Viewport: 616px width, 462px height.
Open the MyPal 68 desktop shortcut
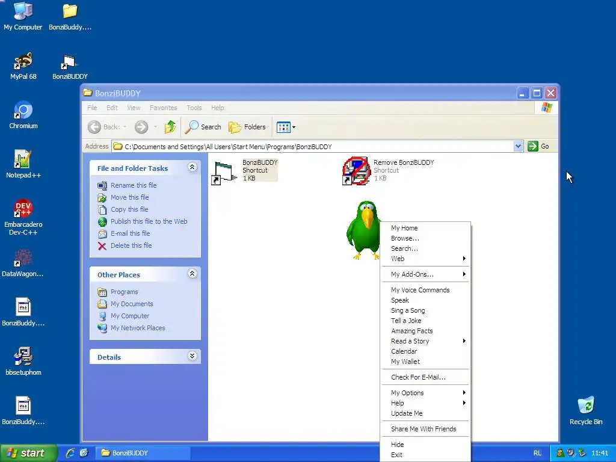(23, 66)
